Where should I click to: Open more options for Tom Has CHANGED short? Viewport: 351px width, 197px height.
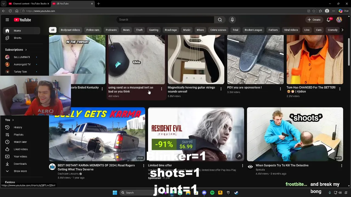(x=340, y=89)
